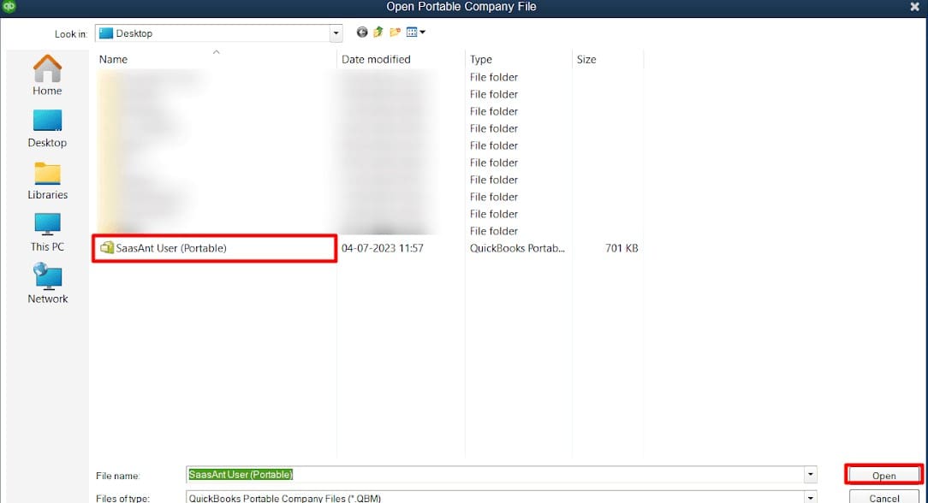Open the Files of type dropdown
This screenshot has width=928, height=503.
810,498
